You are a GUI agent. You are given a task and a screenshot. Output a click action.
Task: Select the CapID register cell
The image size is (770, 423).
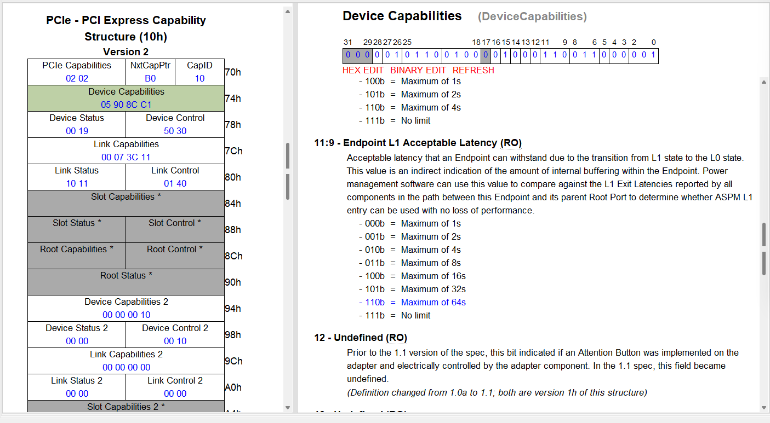[199, 72]
